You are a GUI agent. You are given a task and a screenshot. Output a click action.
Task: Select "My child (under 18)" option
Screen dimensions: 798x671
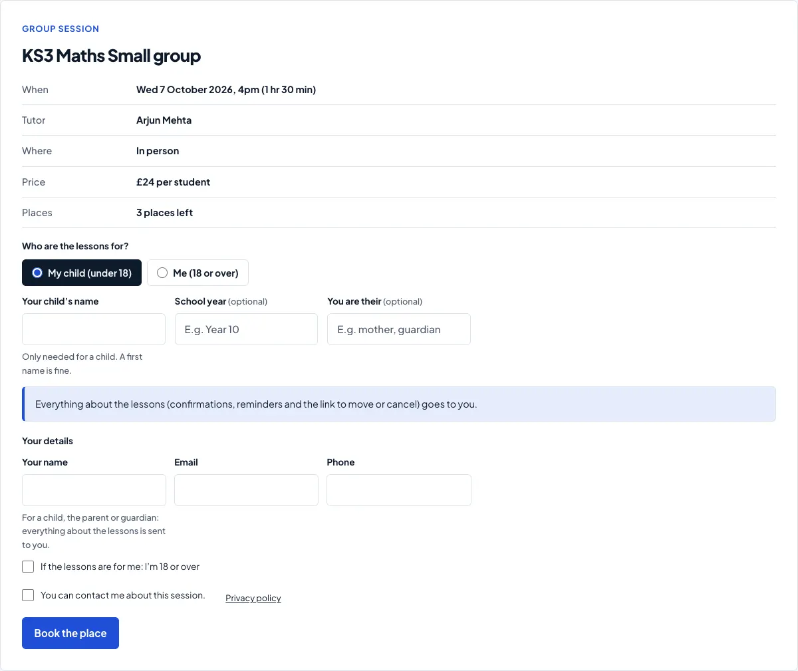pos(82,273)
